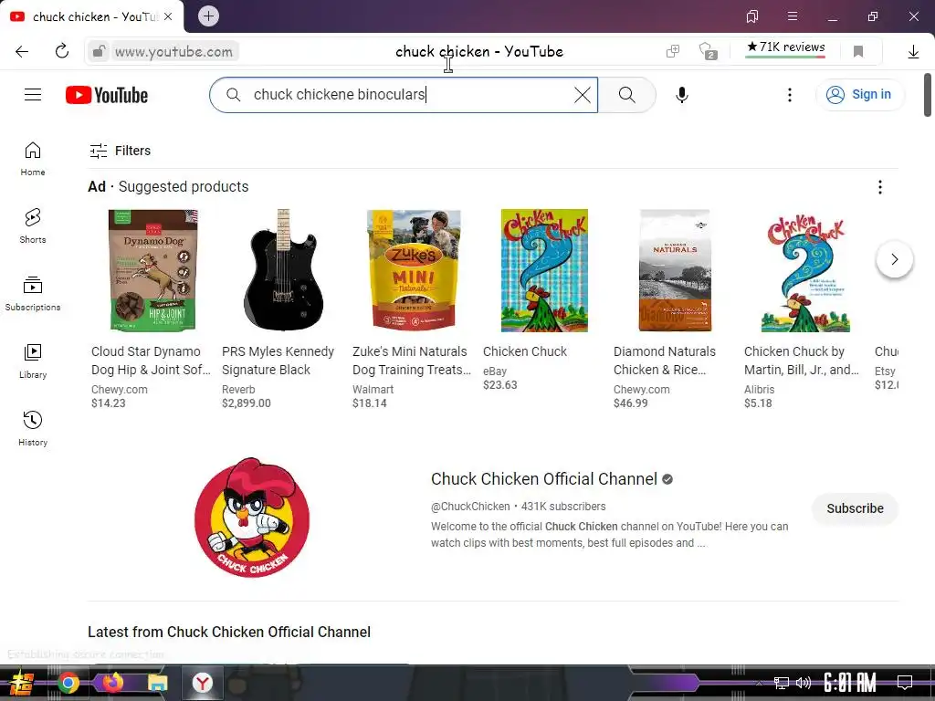Open Subscriptions in sidebar
This screenshot has width=935, height=701.
pyautogui.click(x=33, y=294)
